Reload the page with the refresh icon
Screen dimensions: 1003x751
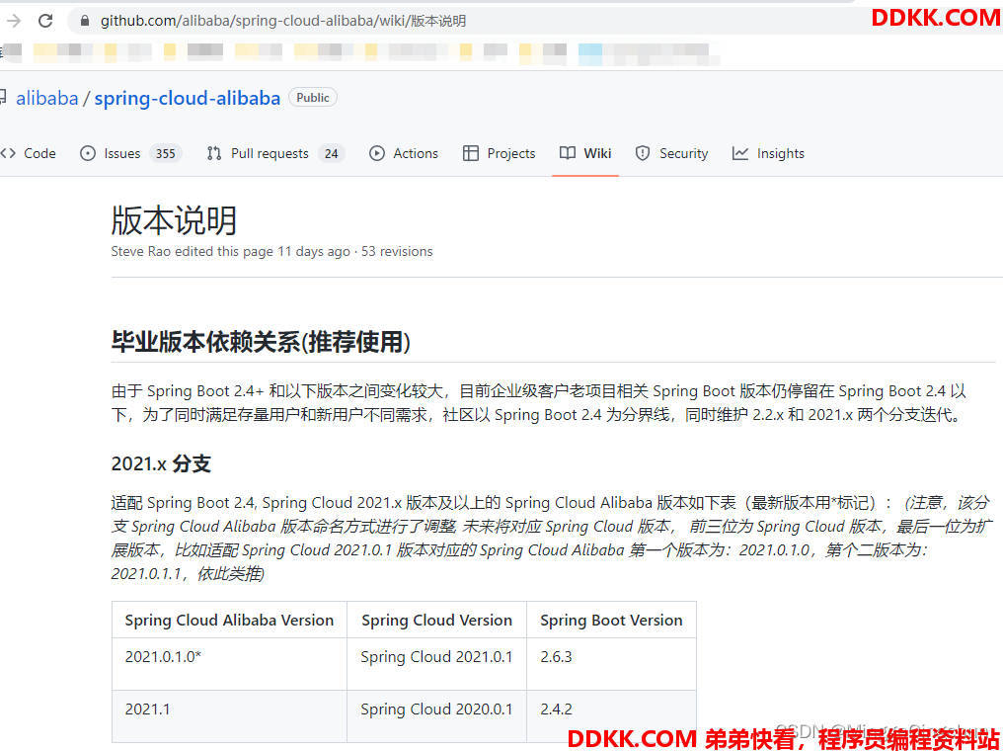45,21
